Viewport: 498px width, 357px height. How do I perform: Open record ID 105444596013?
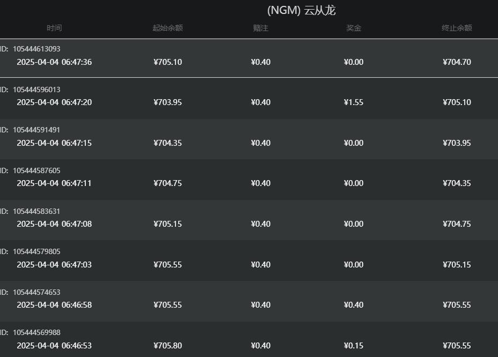(x=36, y=90)
